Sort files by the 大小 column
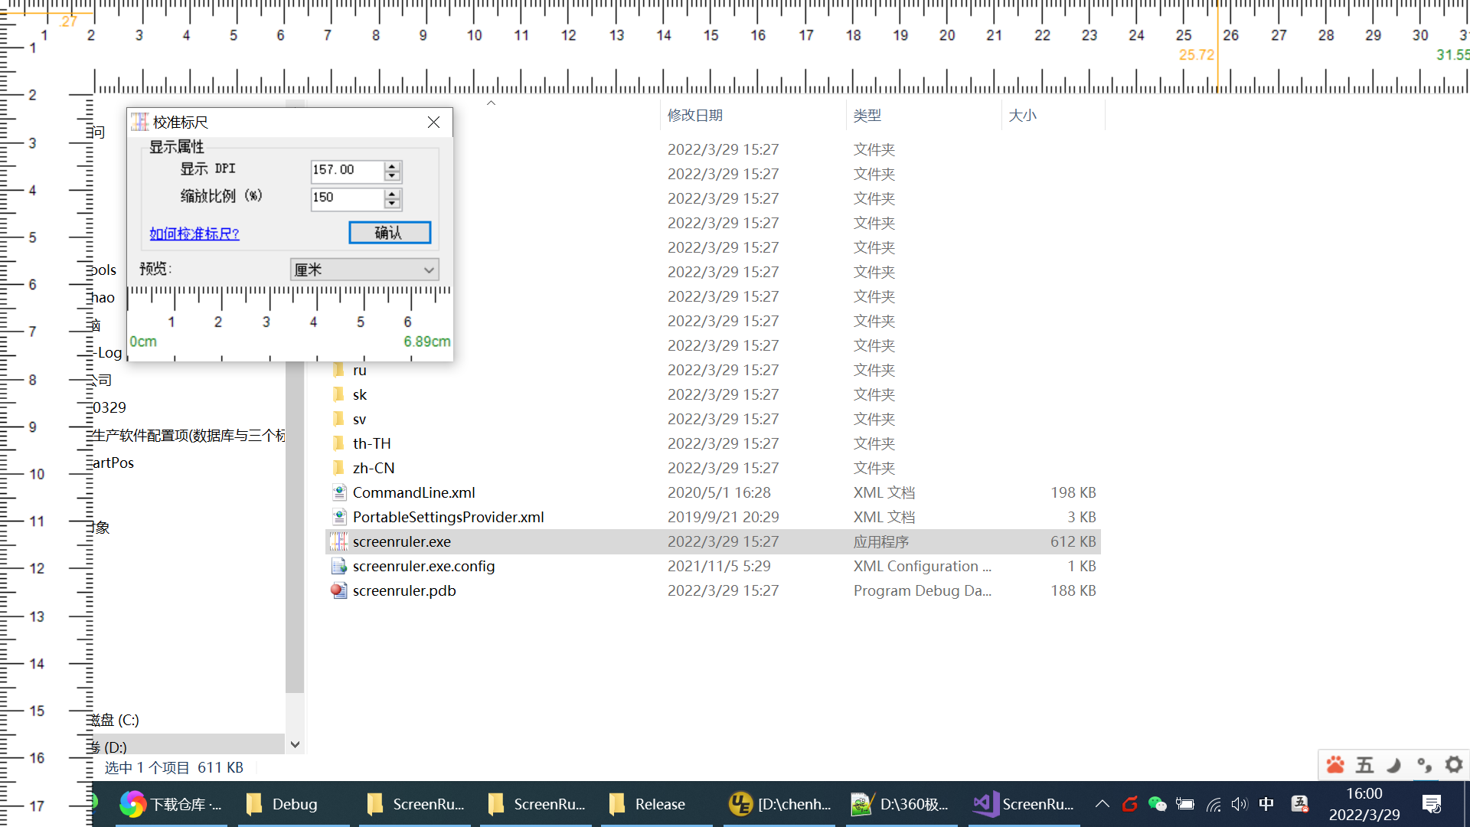Viewport: 1470px width, 827px height. click(x=1024, y=115)
